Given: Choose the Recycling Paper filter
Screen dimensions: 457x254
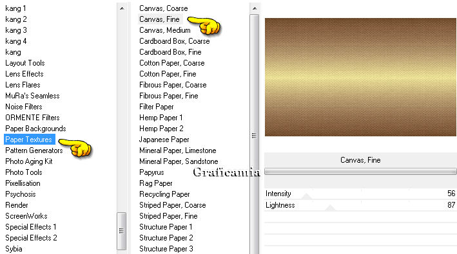Looking at the screenshot, I should pos(164,194).
